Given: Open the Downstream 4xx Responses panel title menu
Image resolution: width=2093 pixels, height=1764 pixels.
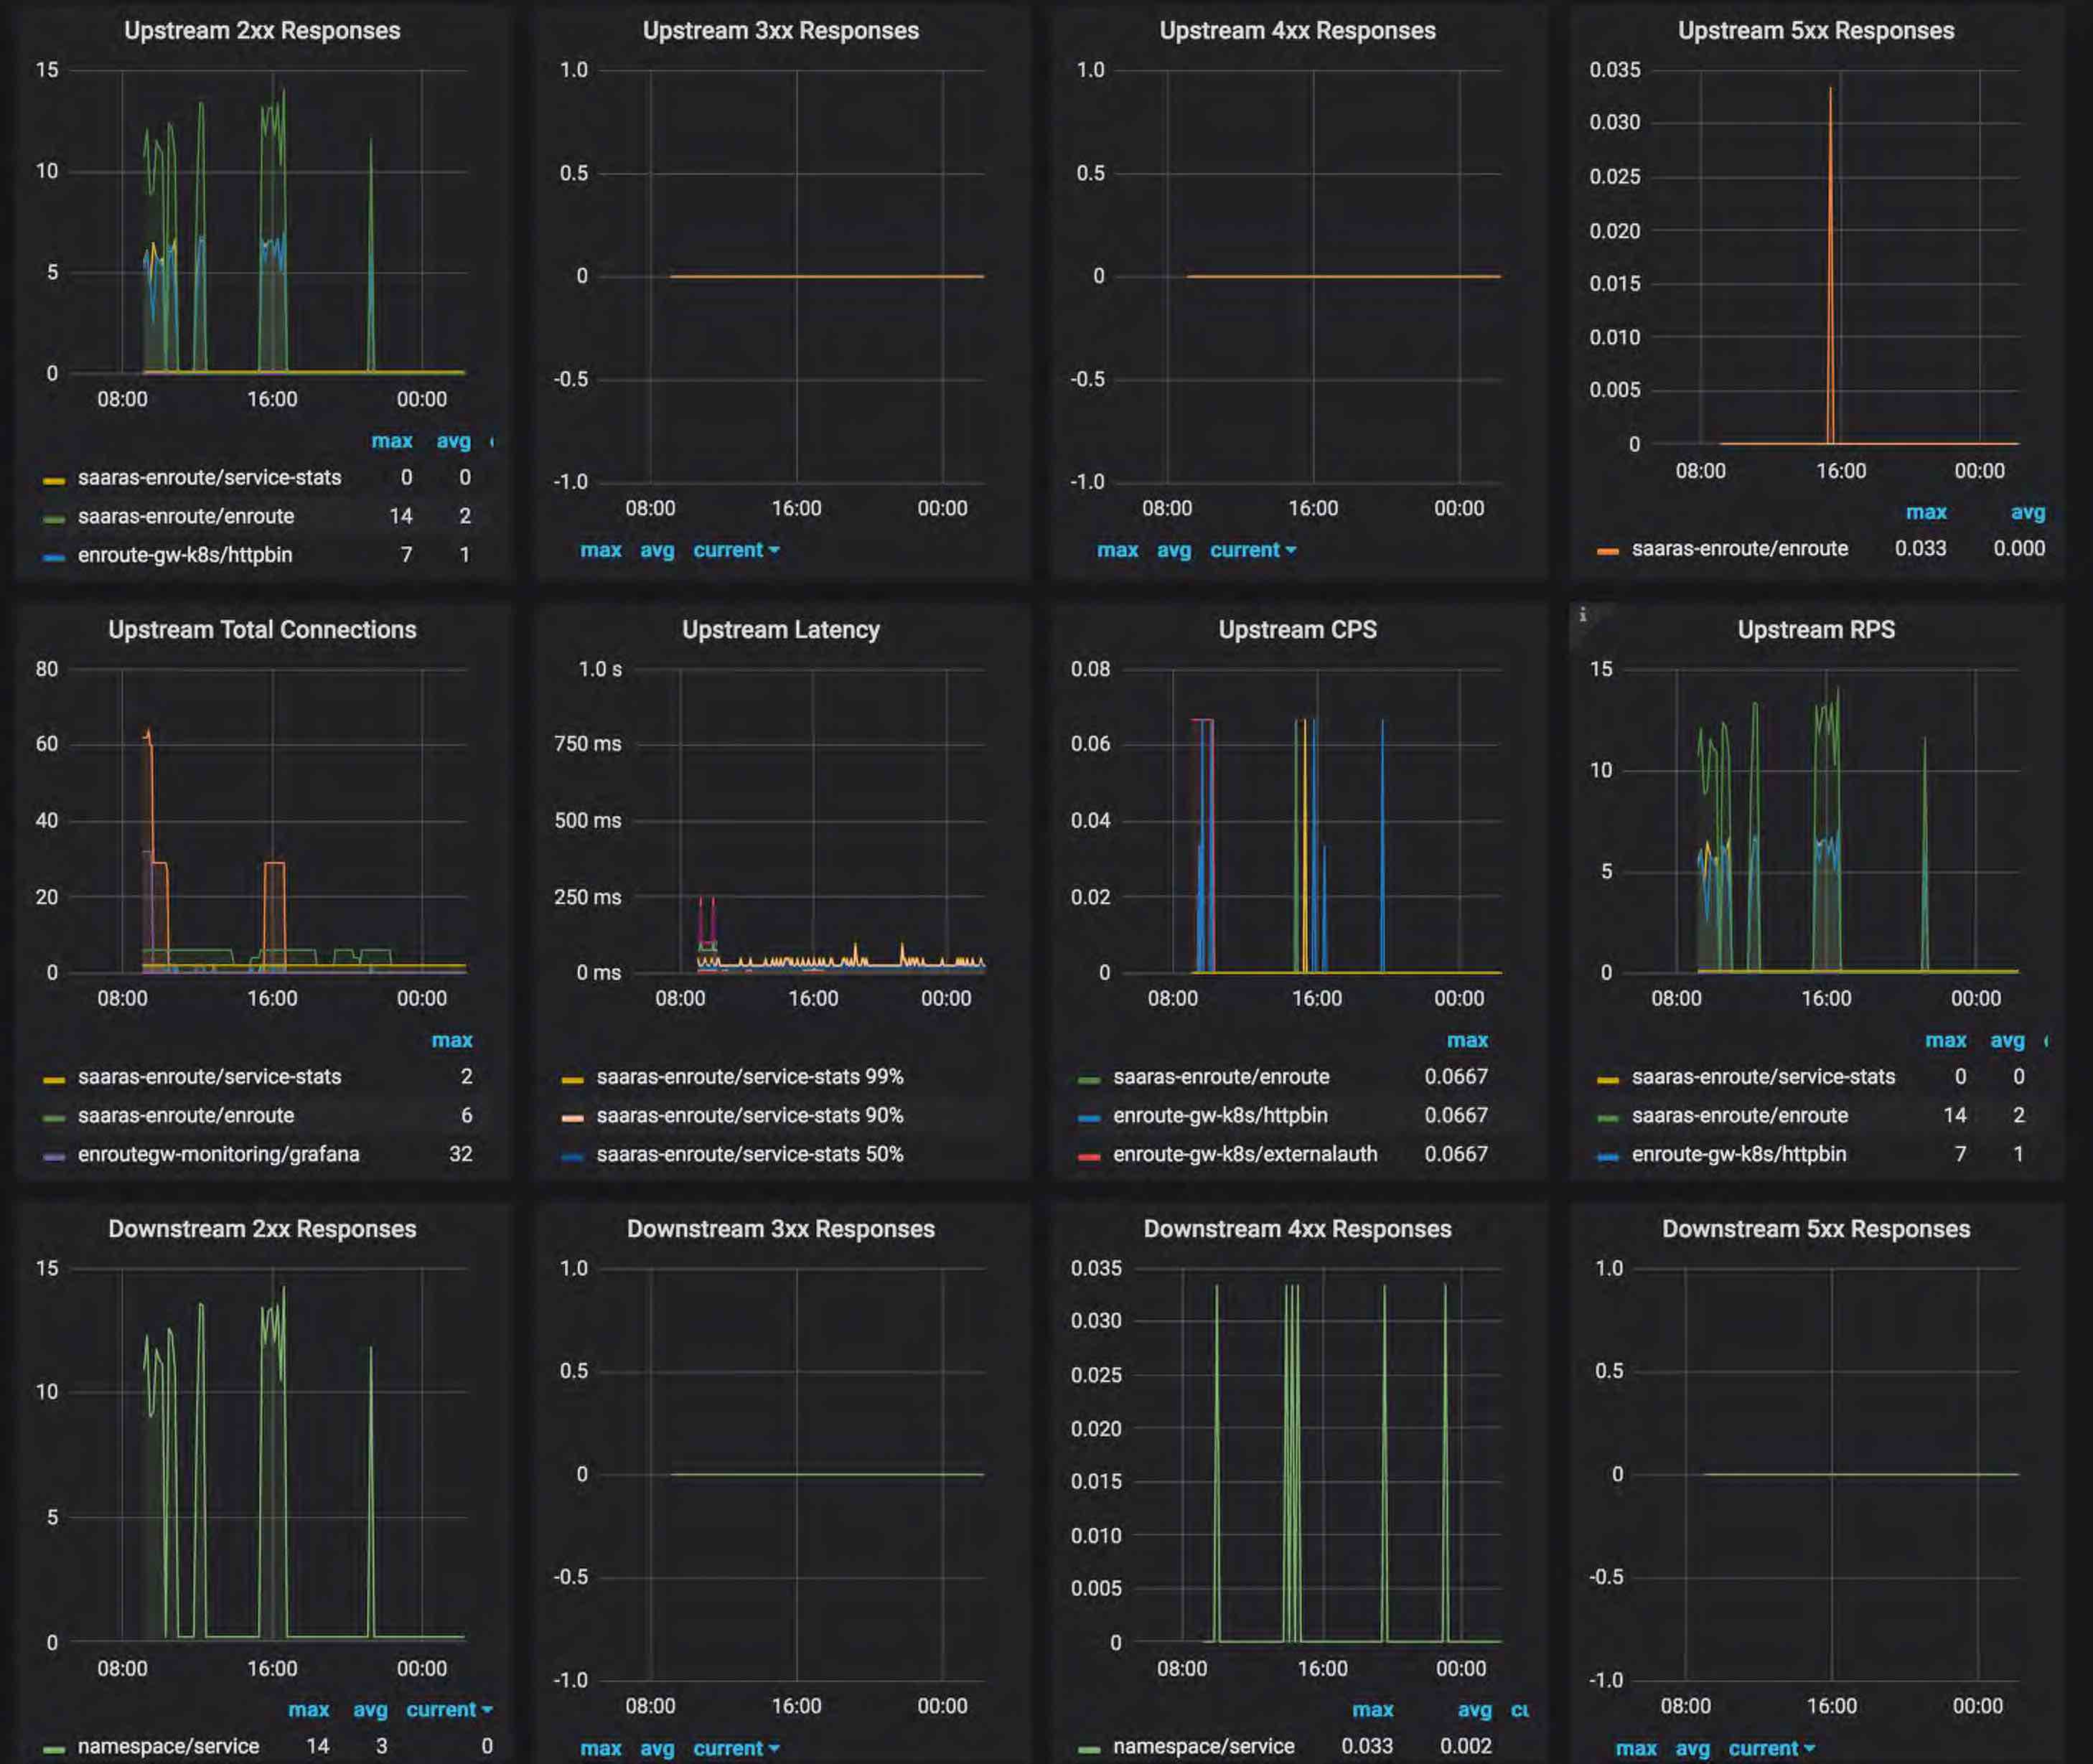Looking at the screenshot, I should pos(1297,1229).
